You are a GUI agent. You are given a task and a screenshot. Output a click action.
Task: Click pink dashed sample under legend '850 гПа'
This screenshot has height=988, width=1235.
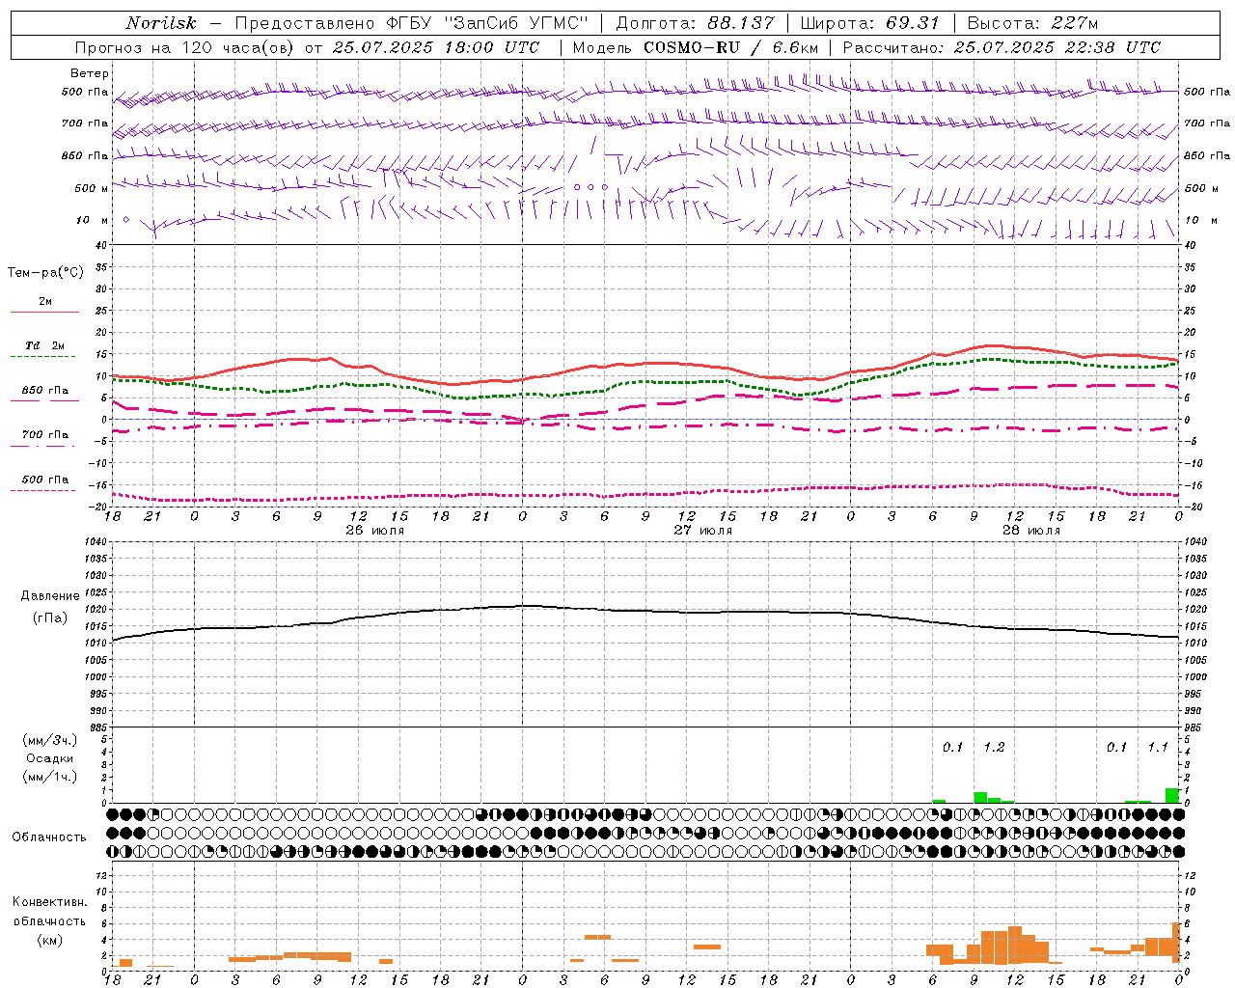tap(44, 401)
